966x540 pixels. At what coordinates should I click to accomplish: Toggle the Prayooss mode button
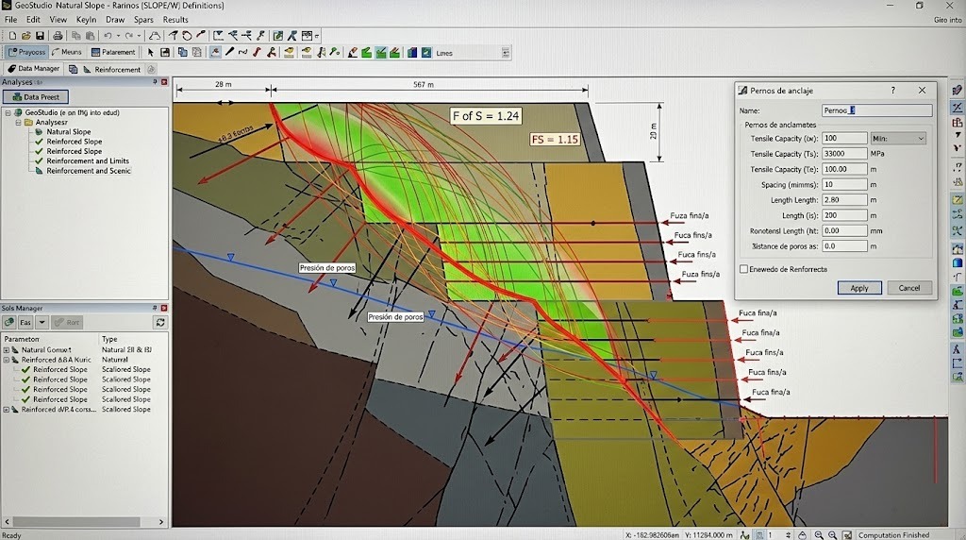pyautogui.click(x=26, y=53)
